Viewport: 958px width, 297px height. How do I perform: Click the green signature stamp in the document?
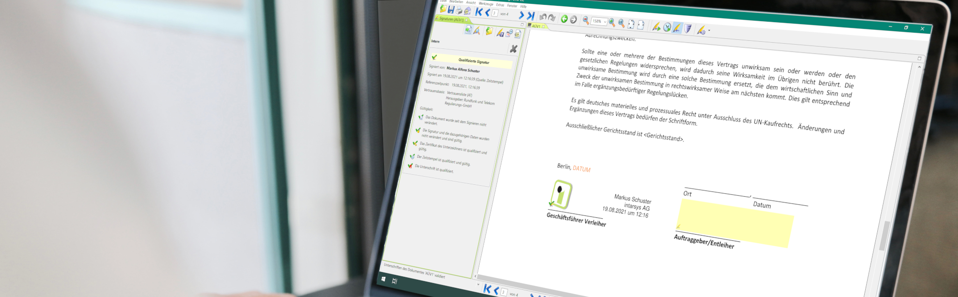click(x=560, y=194)
